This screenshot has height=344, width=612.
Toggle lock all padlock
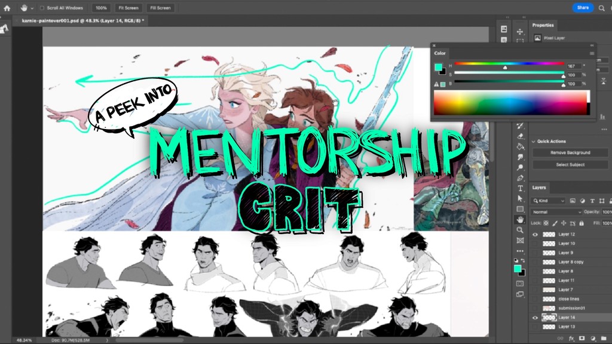582,223
